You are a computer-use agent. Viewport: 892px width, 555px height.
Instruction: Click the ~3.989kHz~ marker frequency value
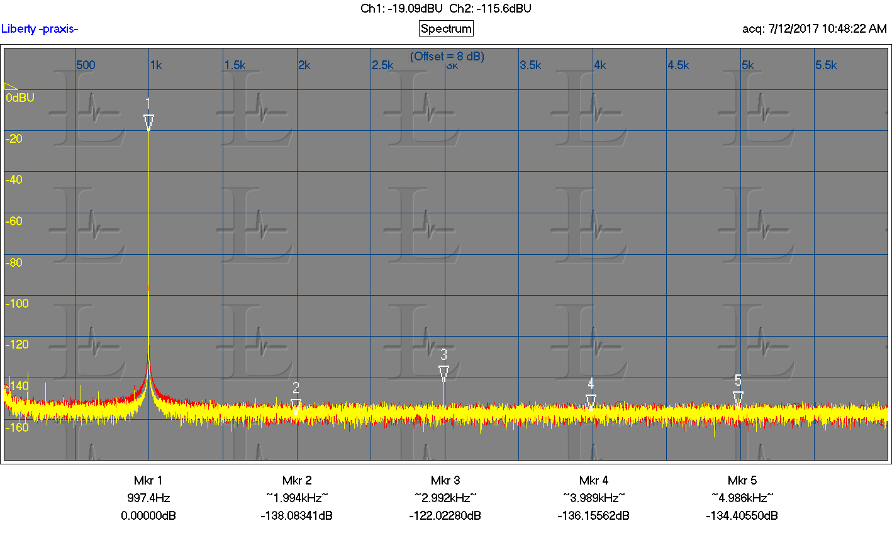pyautogui.click(x=594, y=498)
